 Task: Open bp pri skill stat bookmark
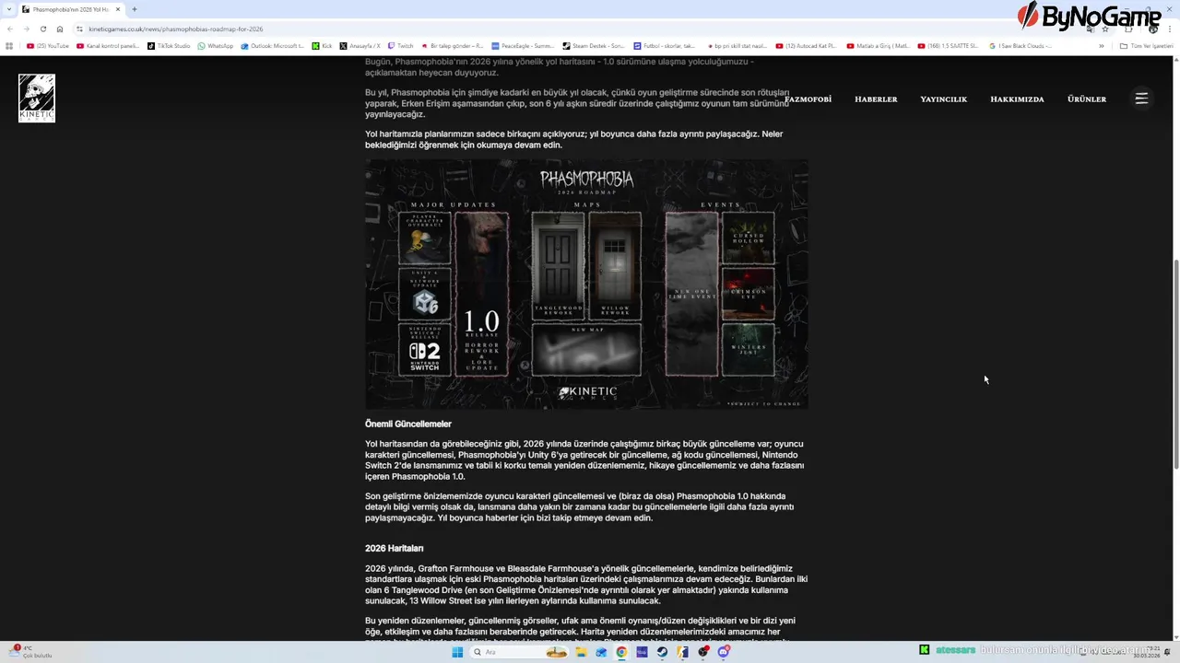[736, 45]
